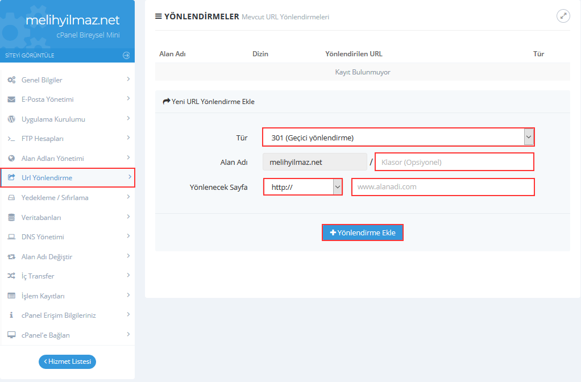This screenshot has height=382, width=581.
Task: Focus the Klasor (Opsiyonel) input field
Action: pos(454,162)
